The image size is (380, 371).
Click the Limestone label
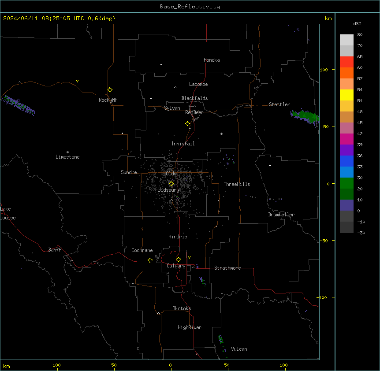point(67,157)
